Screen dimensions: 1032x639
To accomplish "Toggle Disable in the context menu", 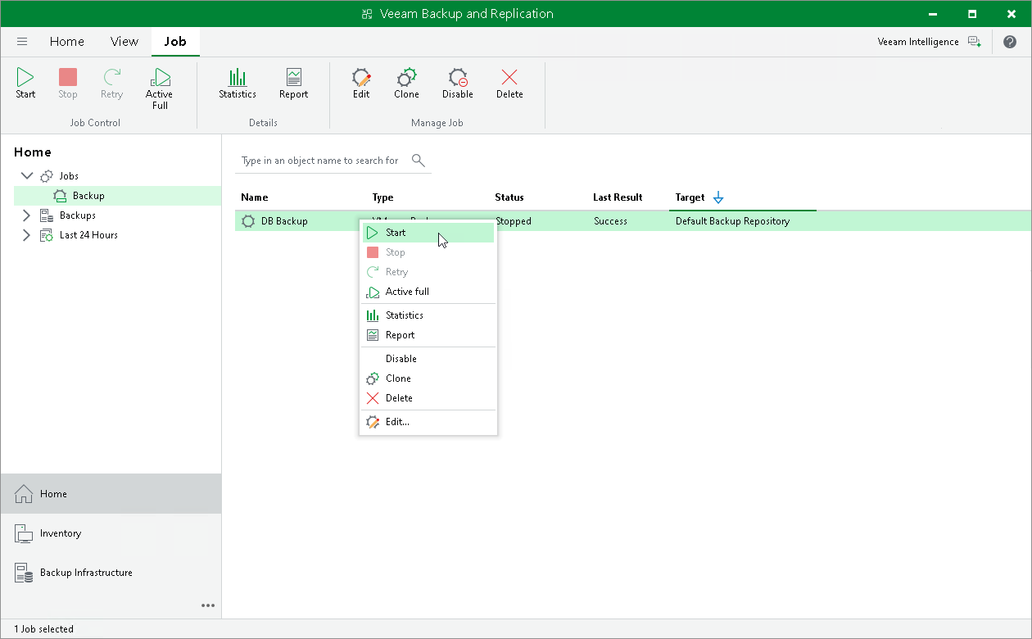I will point(401,358).
